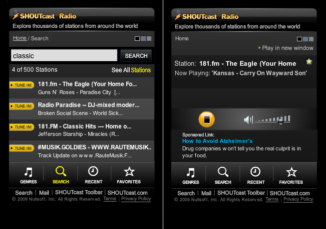Open Recent clock icon in right player panel

coord(256,176)
